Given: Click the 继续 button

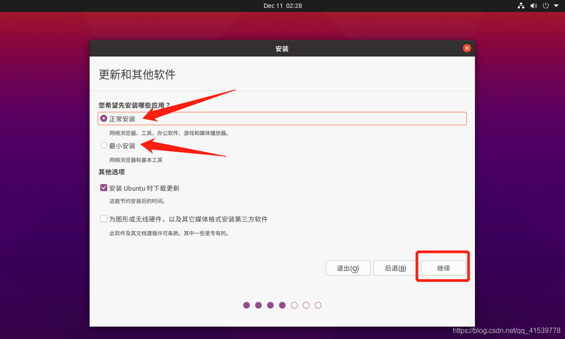Looking at the screenshot, I should coord(443,267).
